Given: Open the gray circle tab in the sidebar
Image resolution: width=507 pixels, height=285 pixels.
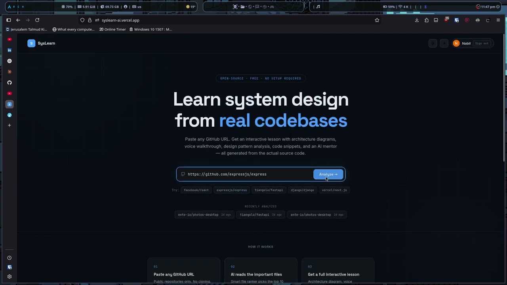Looking at the screenshot, I should [x=10, y=61].
